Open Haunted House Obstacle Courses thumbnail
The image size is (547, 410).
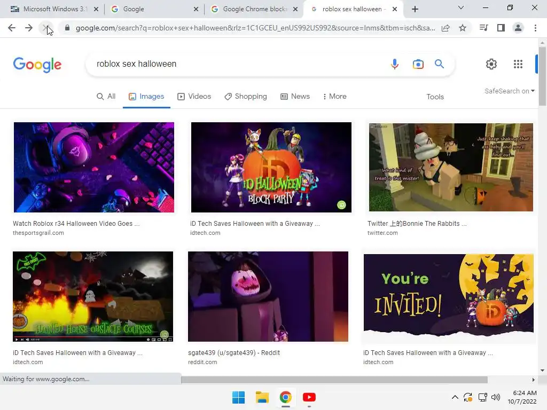(93, 296)
